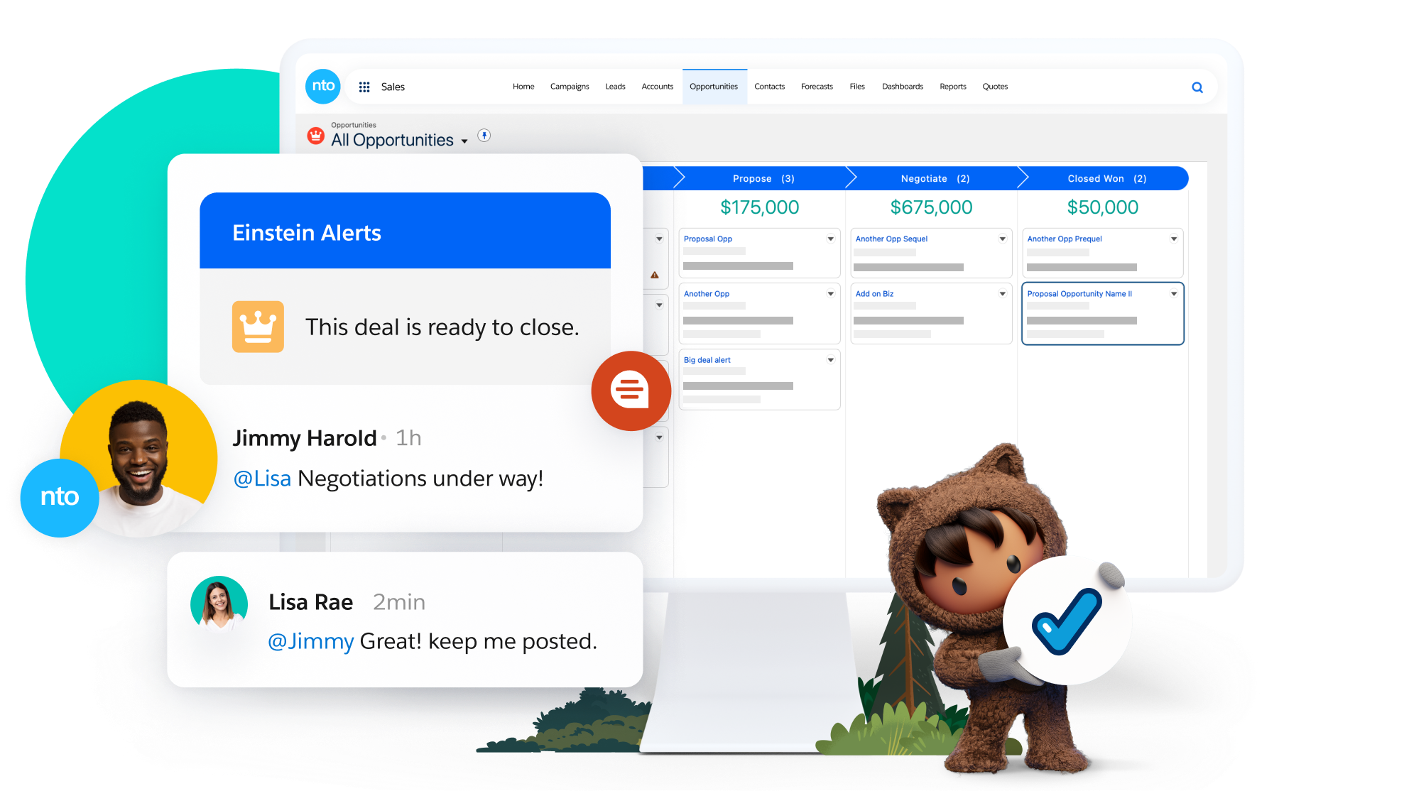The height and width of the screenshot is (791, 1404).
Task: Open the Another Opp Sequel link
Action: click(x=891, y=239)
